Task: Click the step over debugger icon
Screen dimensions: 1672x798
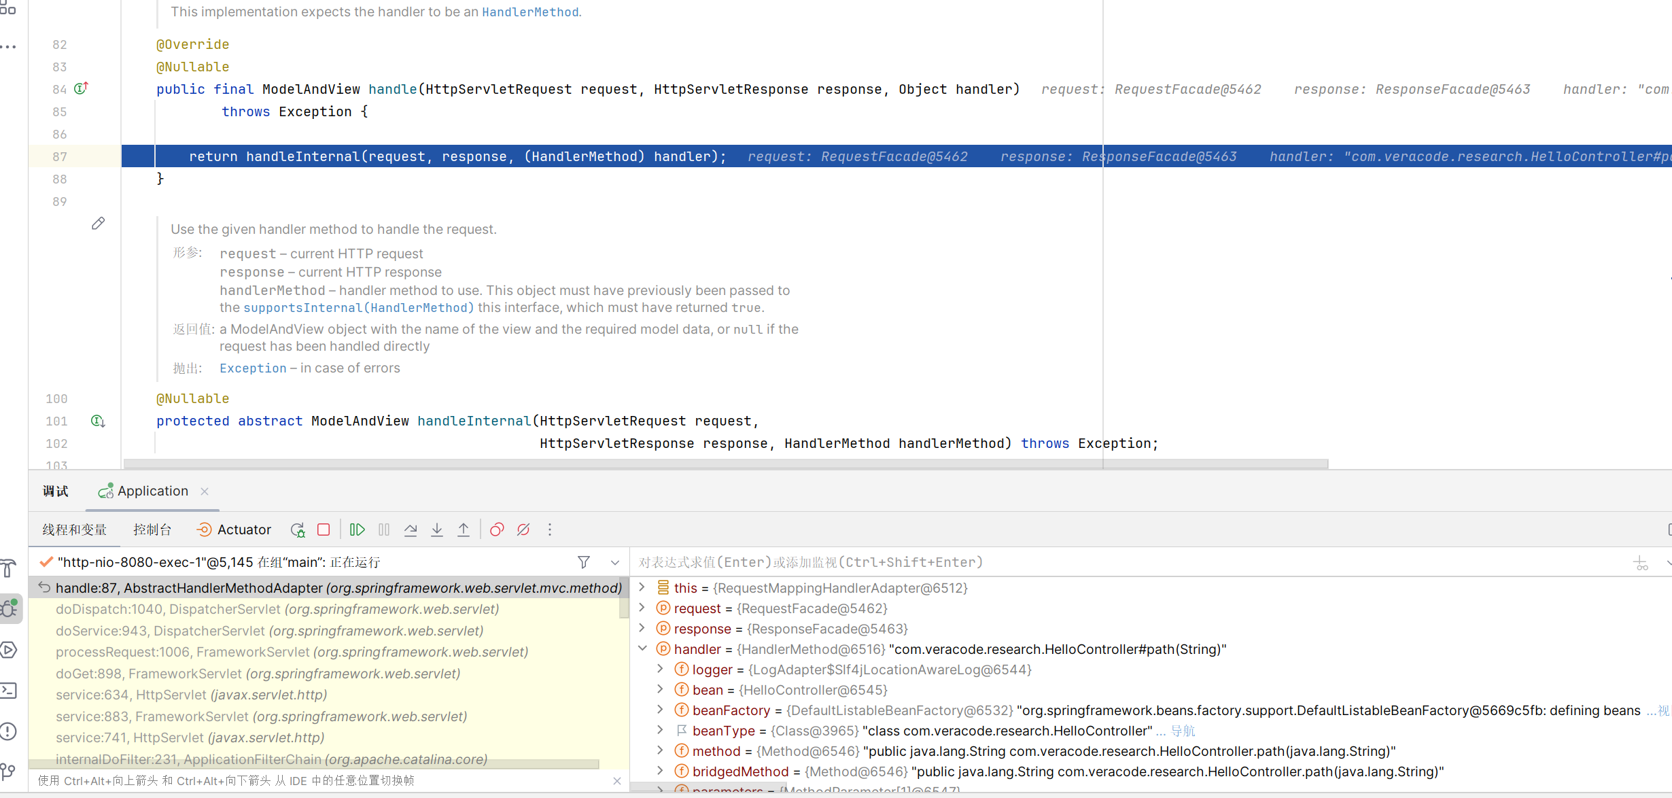Action: tap(412, 529)
